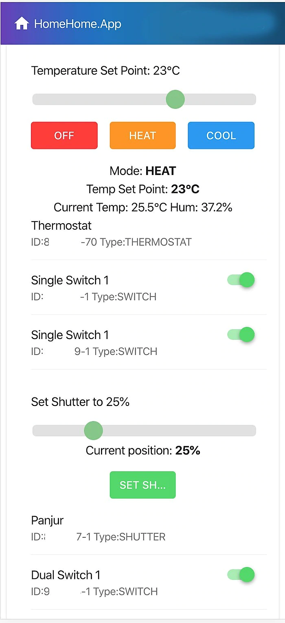Open the HomeHome.App title link
This screenshot has width=285, height=623.
pos(77,24)
